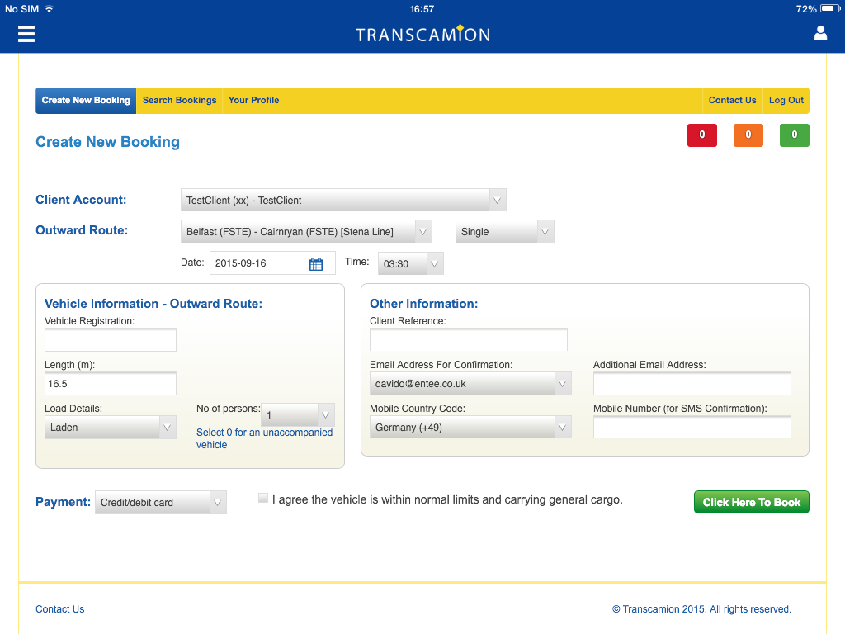This screenshot has width=845, height=634.
Task: Open the user account icon
Action: [820, 33]
